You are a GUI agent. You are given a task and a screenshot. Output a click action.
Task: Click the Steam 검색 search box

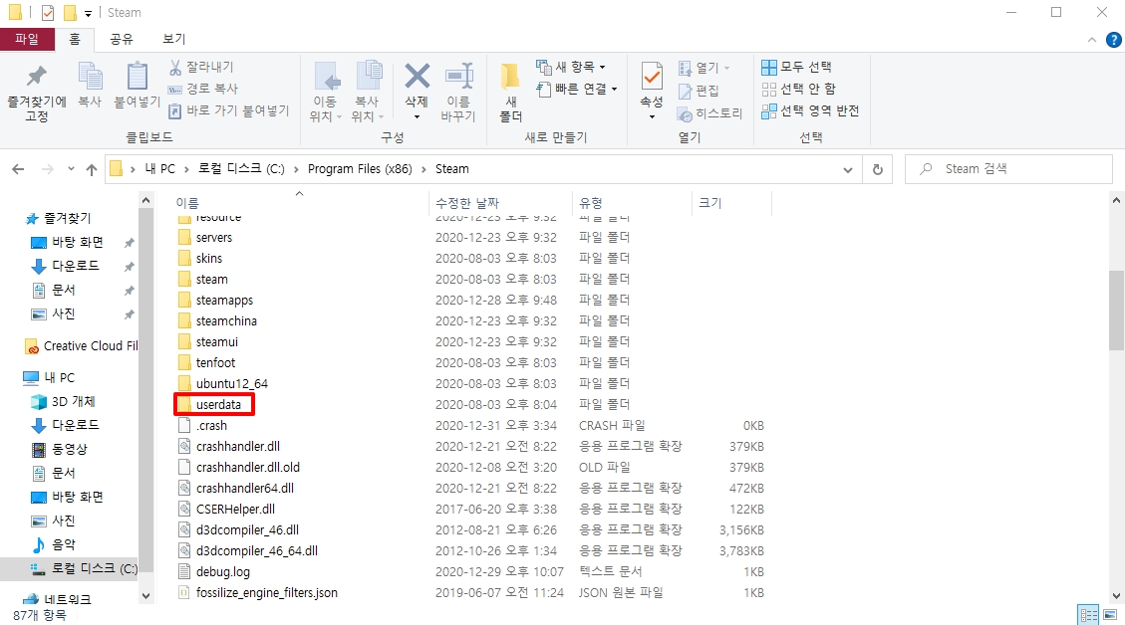point(1008,169)
